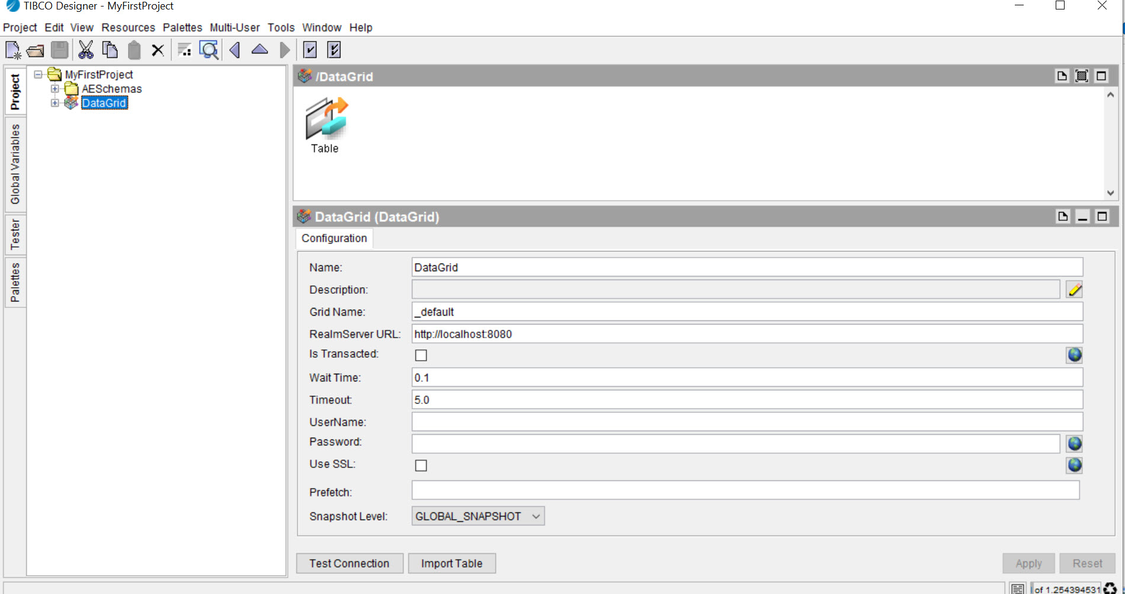This screenshot has width=1125, height=594.
Task: Click the Test Connection button
Action: pyautogui.click(x=350, y=563)
